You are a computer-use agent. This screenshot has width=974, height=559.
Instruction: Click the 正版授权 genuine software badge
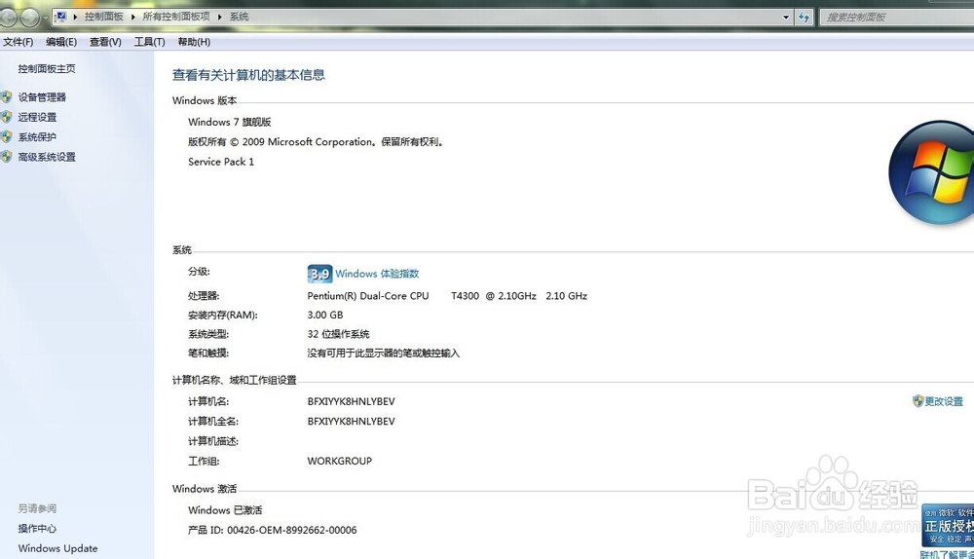[x=948, y=525]
